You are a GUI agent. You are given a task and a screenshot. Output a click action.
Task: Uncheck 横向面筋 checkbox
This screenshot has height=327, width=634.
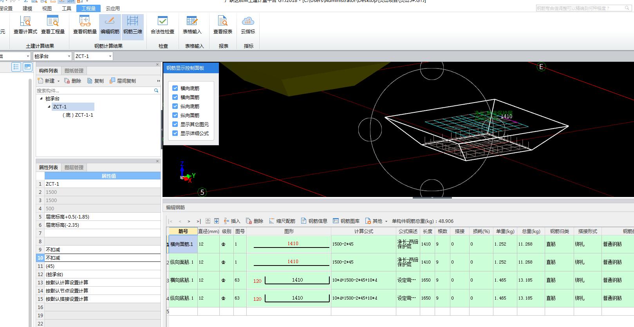175,98
